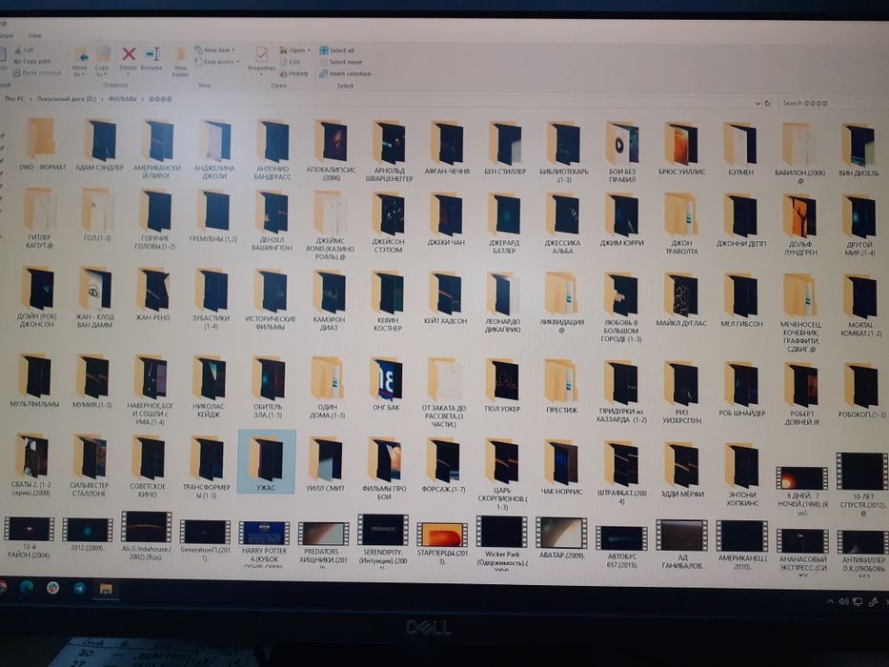Select the ДЖОННИ ДЕПП folder

tap(740, 221)
